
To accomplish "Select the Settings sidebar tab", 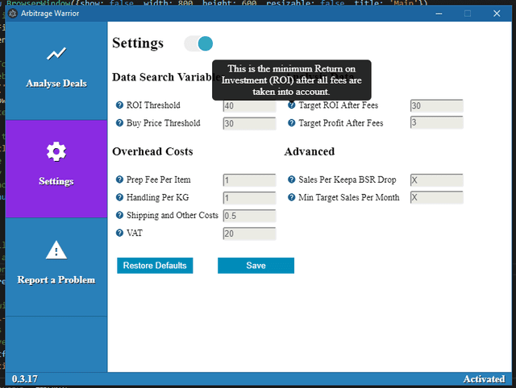I will click(x=56, y=169).
